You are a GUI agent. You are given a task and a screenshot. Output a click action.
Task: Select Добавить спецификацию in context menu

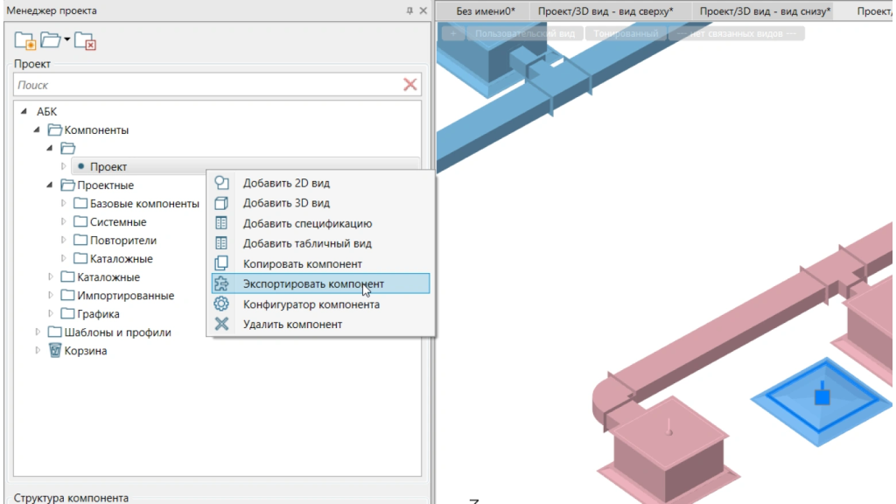click(307, 223)
